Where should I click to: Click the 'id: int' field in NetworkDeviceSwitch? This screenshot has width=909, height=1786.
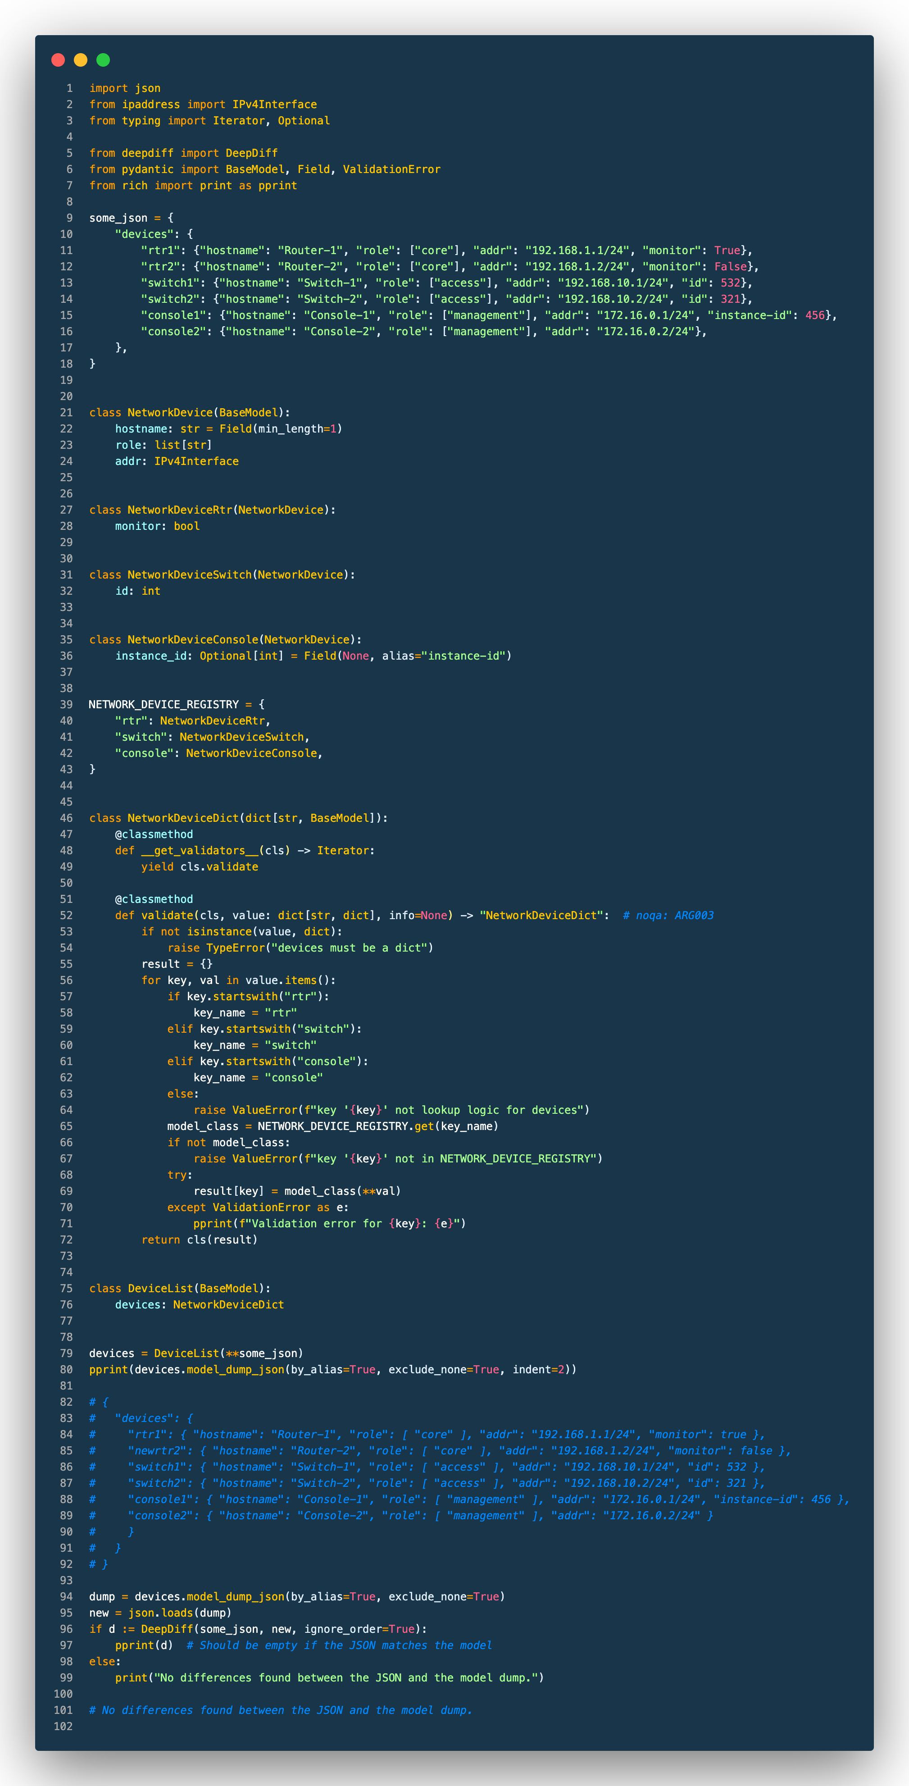tap(137, 592)
